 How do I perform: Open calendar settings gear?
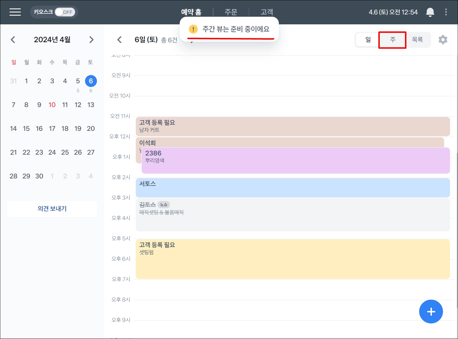tap(443, 40)
